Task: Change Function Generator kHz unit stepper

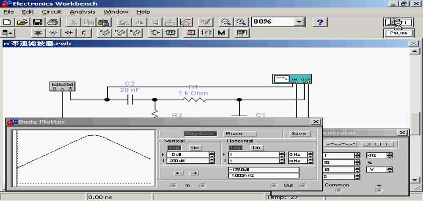Action: (390, 156)
